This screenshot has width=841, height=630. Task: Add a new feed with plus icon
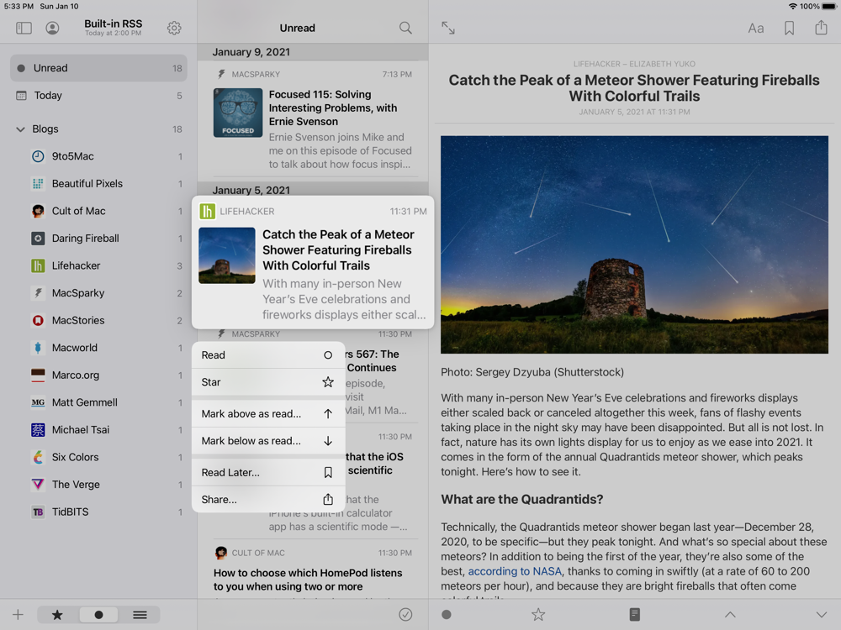point(19,615)
